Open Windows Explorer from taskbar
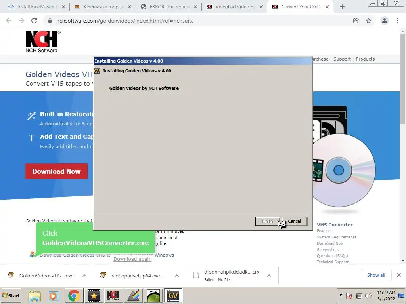 (x=34, y=295)
